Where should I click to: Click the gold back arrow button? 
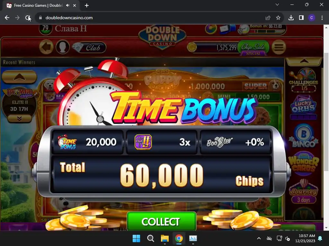(46, 47)
